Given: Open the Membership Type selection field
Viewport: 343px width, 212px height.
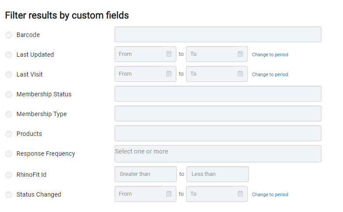Looking at the screenshot, I should coord(218,113).
